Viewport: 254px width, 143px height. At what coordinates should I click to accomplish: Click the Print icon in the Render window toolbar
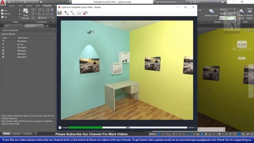point(79,13)
